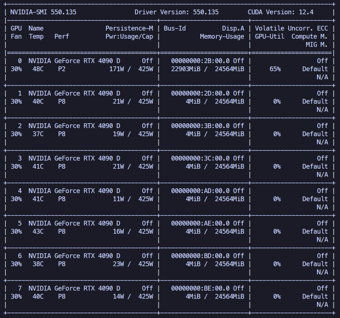Viewport: 340px width, 318px height.
Task: Click the 43C temperature value
Action: click(x=38, y=232)
